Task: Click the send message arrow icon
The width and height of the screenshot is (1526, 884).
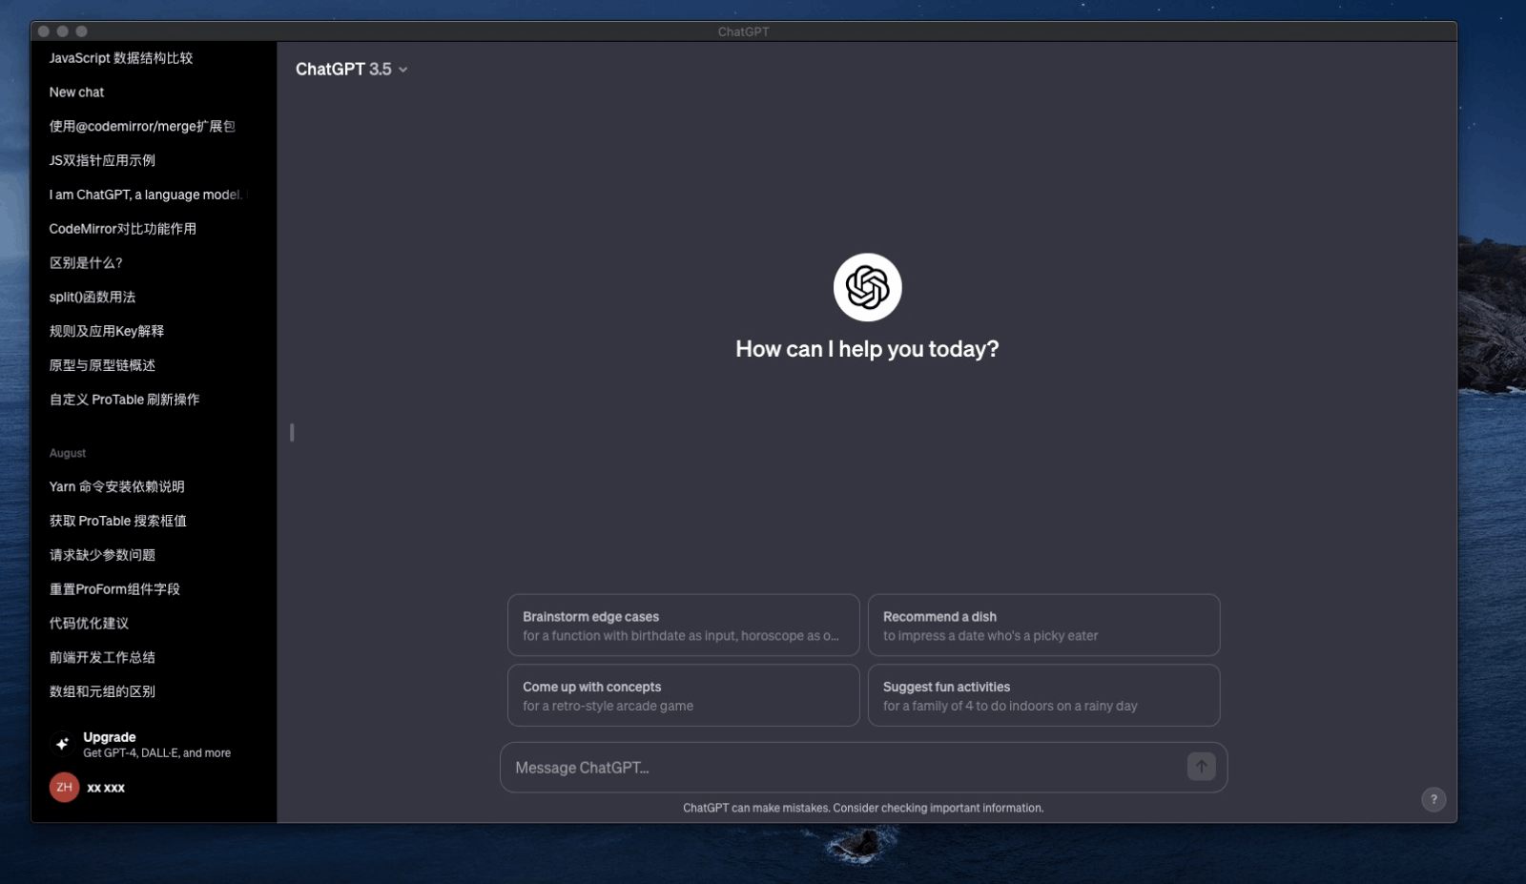Action: point(1201,767)
